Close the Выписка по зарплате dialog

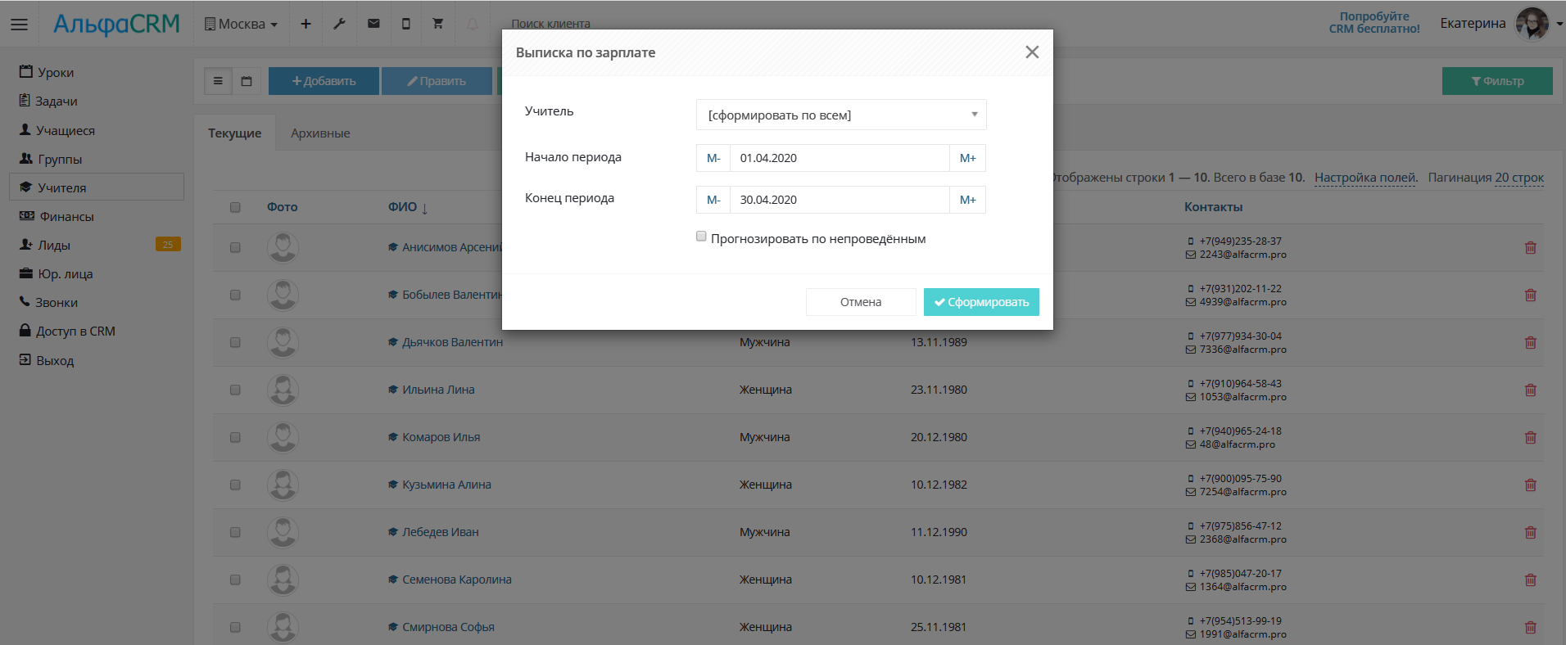point(1032,52)
